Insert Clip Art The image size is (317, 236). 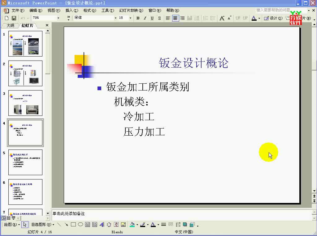click(116, 225)
